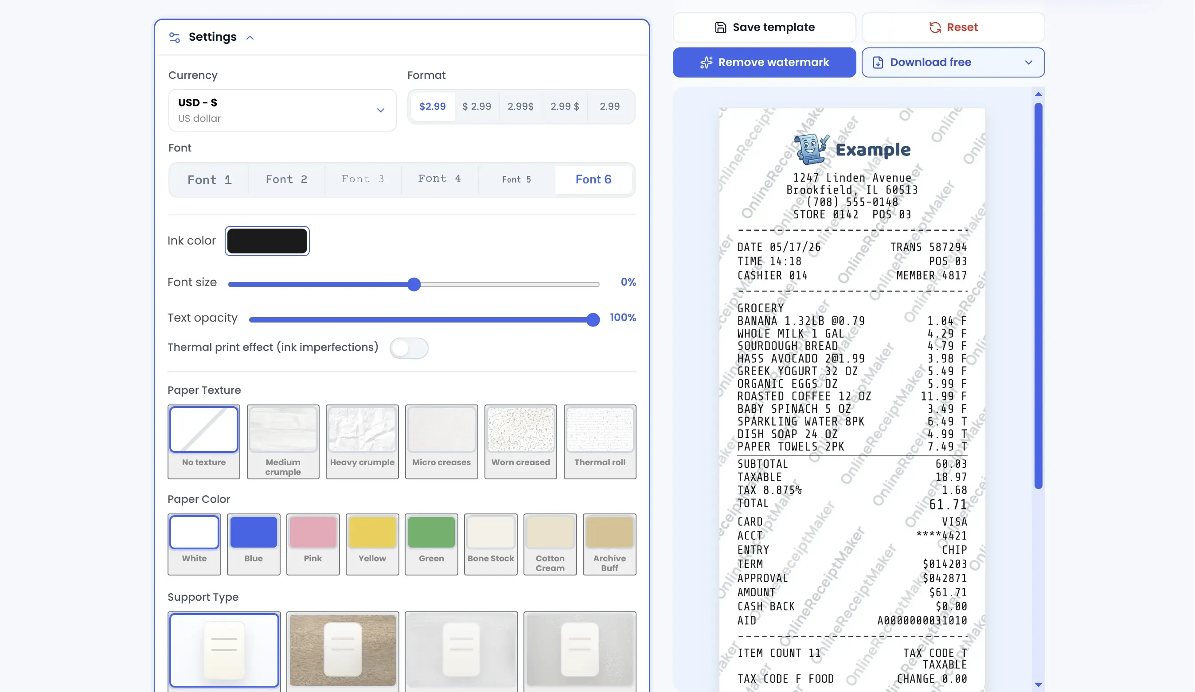Click the Save template button
This screenshot has height=692, width=1195.
[x=764, y=27]
